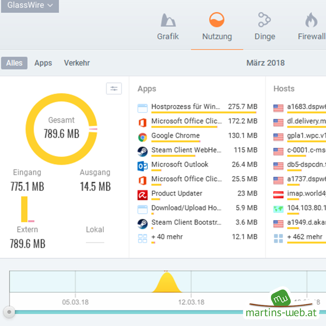
Task: Click the US flag beside a1949.d.aka host
Action: (x=278, y=224)
